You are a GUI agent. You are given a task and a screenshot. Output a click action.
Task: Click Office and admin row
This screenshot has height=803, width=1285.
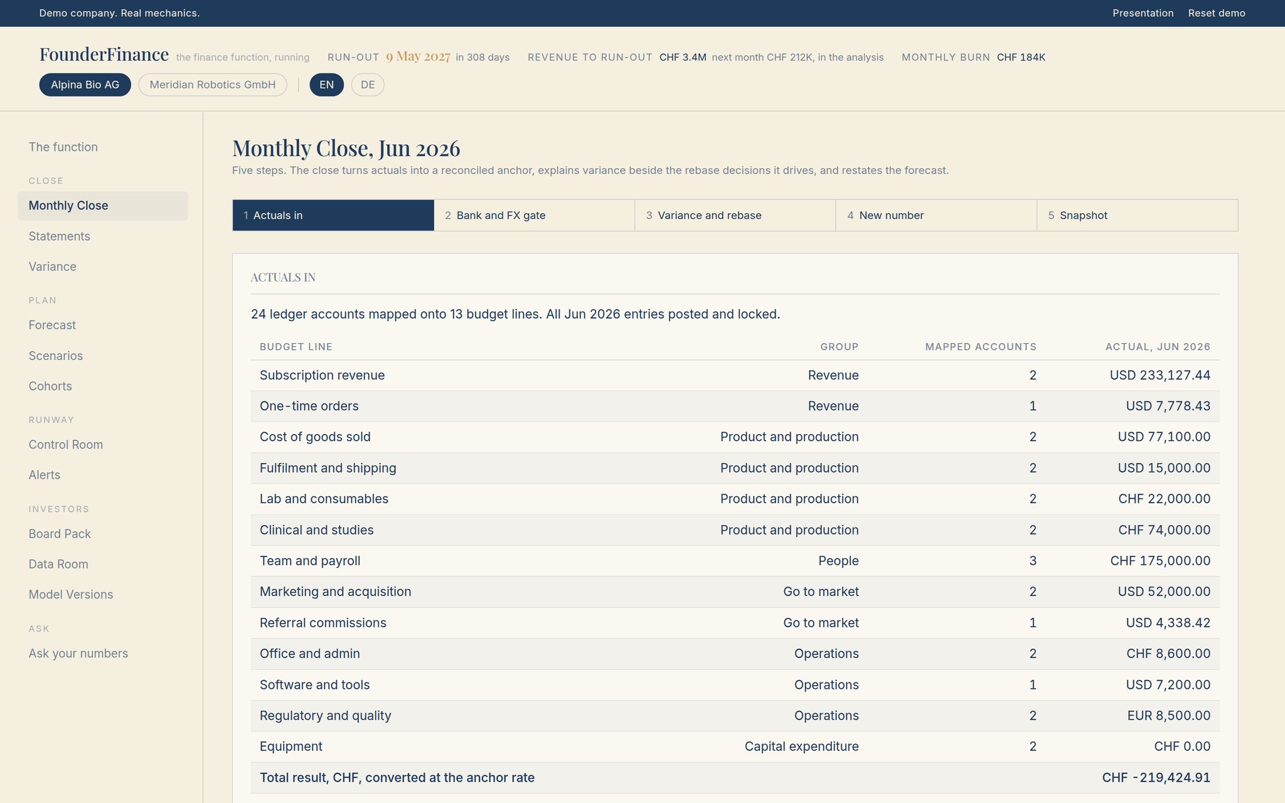735,654
